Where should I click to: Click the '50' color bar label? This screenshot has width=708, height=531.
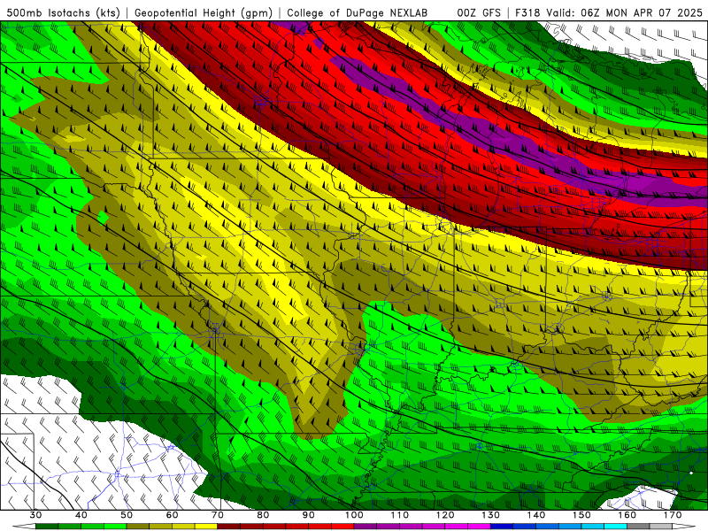[x=127, y=515]
